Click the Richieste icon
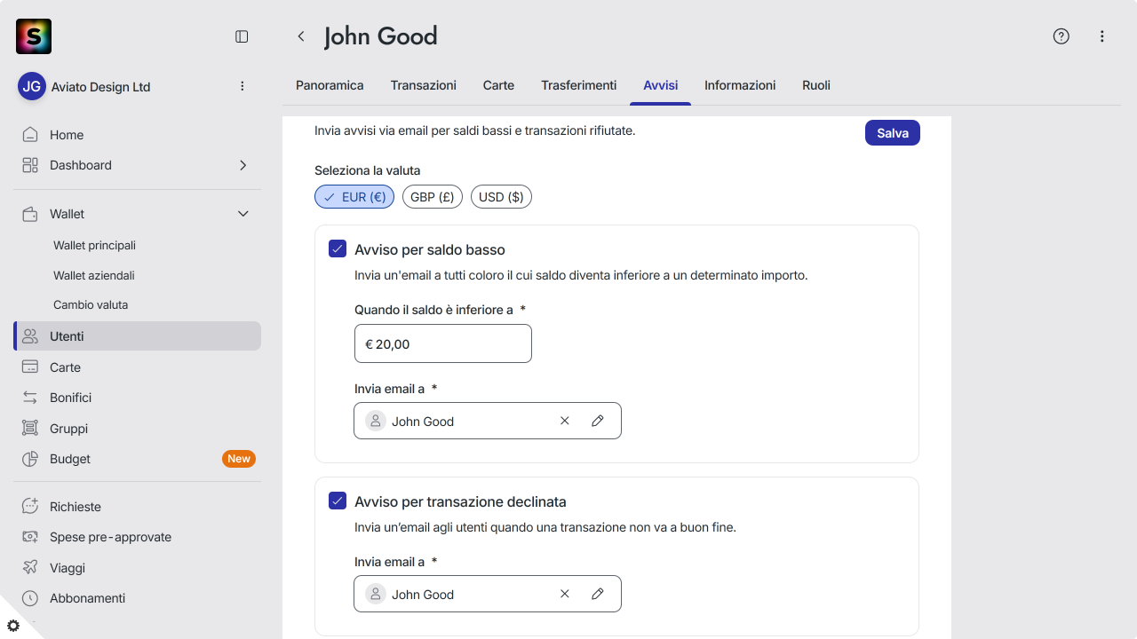This screenshot has height=639, width=1137. (30, 507)
